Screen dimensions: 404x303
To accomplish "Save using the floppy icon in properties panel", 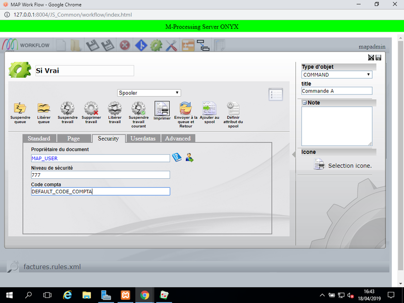I will point(378,58).
